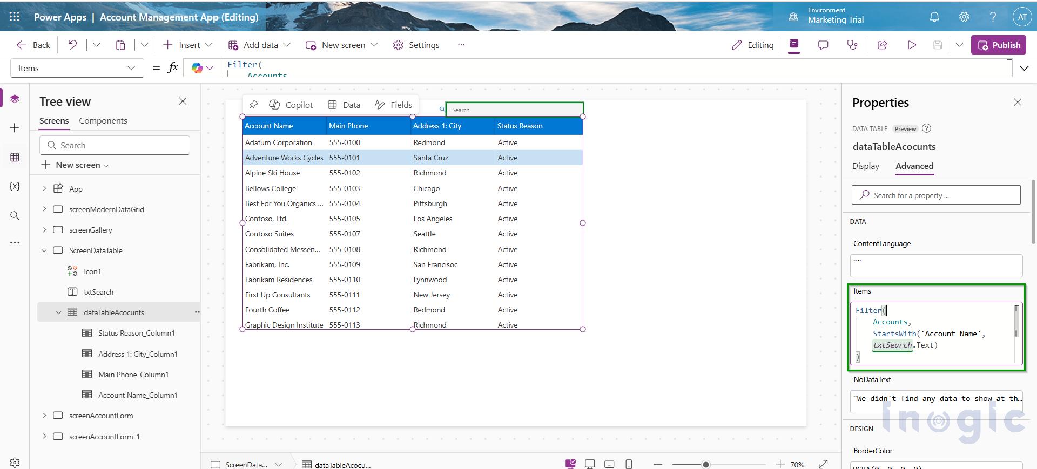Screen dimensions: 1037x469
Task: Collapse the dataTableAcocunts node
Action: point(59,312)
